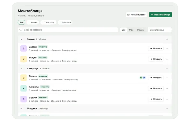The height and width of the screenshot is (123, 189).
Task: Open more options for Задачи table row
Action: tap(167, 99)
